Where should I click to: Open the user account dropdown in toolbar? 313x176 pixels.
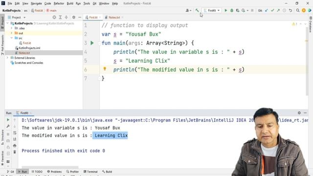pos(188,10)
